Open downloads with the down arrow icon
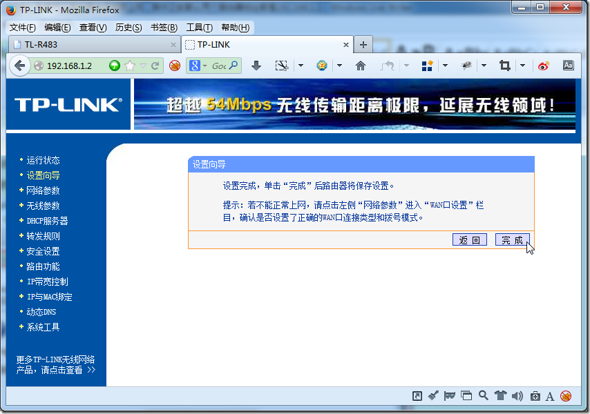 pos(256,66)
